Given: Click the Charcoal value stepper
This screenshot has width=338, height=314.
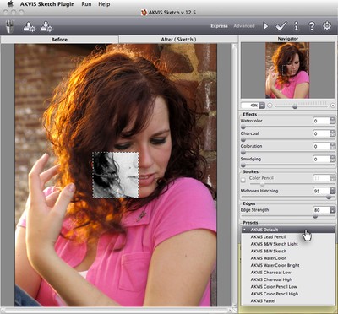Looking at the screenshot, I should point(333,133).
